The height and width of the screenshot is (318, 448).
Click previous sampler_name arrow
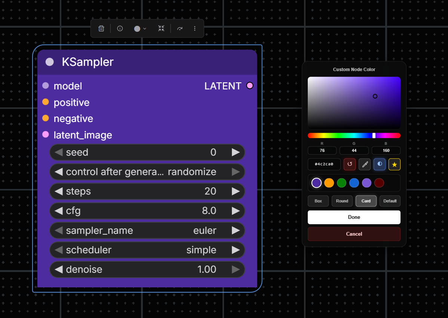click(59, 230)
